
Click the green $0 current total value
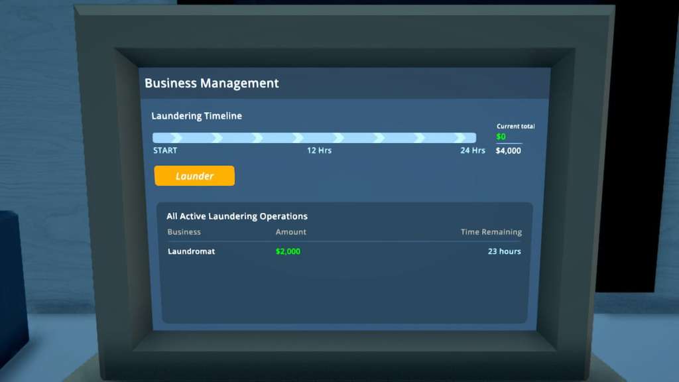pos(501,137)
